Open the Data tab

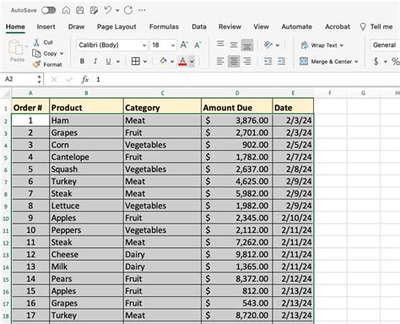point(199,27)
